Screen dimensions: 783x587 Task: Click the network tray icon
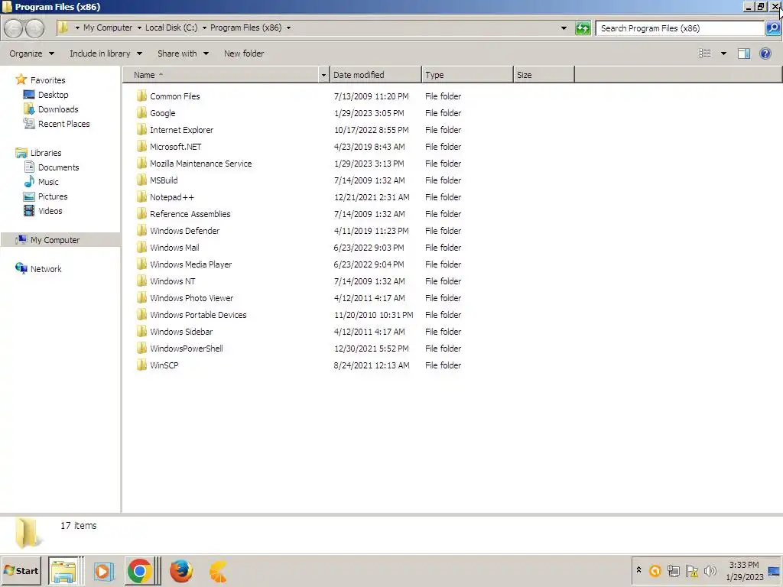click(x=673, y=570)
